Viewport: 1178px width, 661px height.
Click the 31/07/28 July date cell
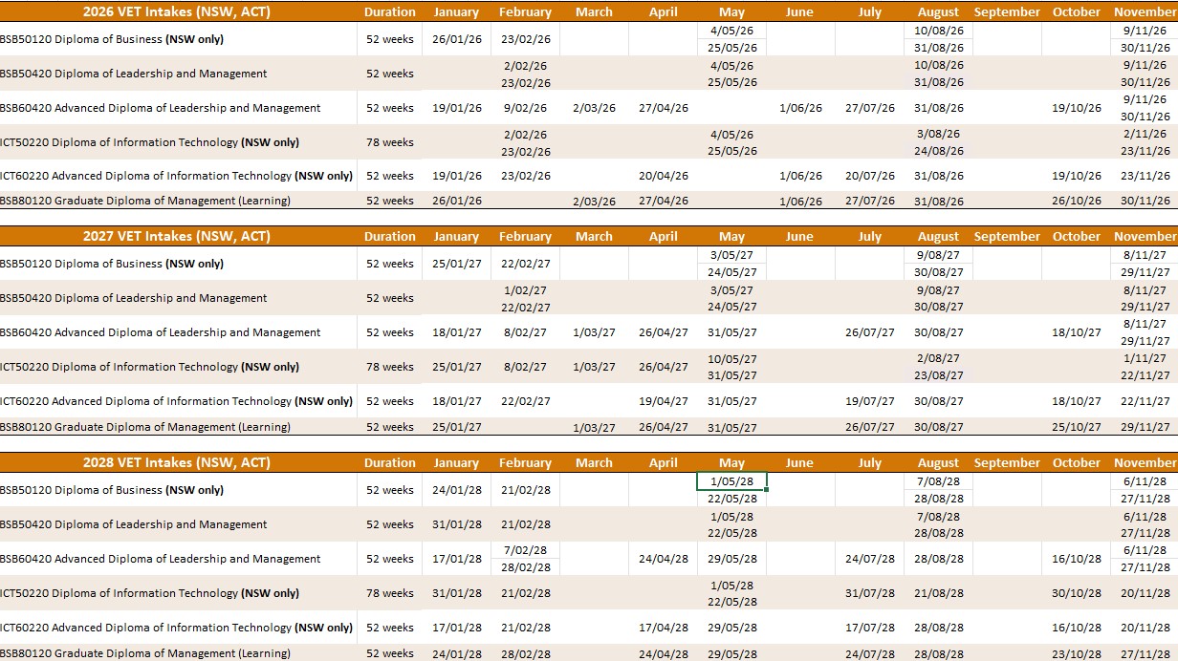click(x=869, y=593)
